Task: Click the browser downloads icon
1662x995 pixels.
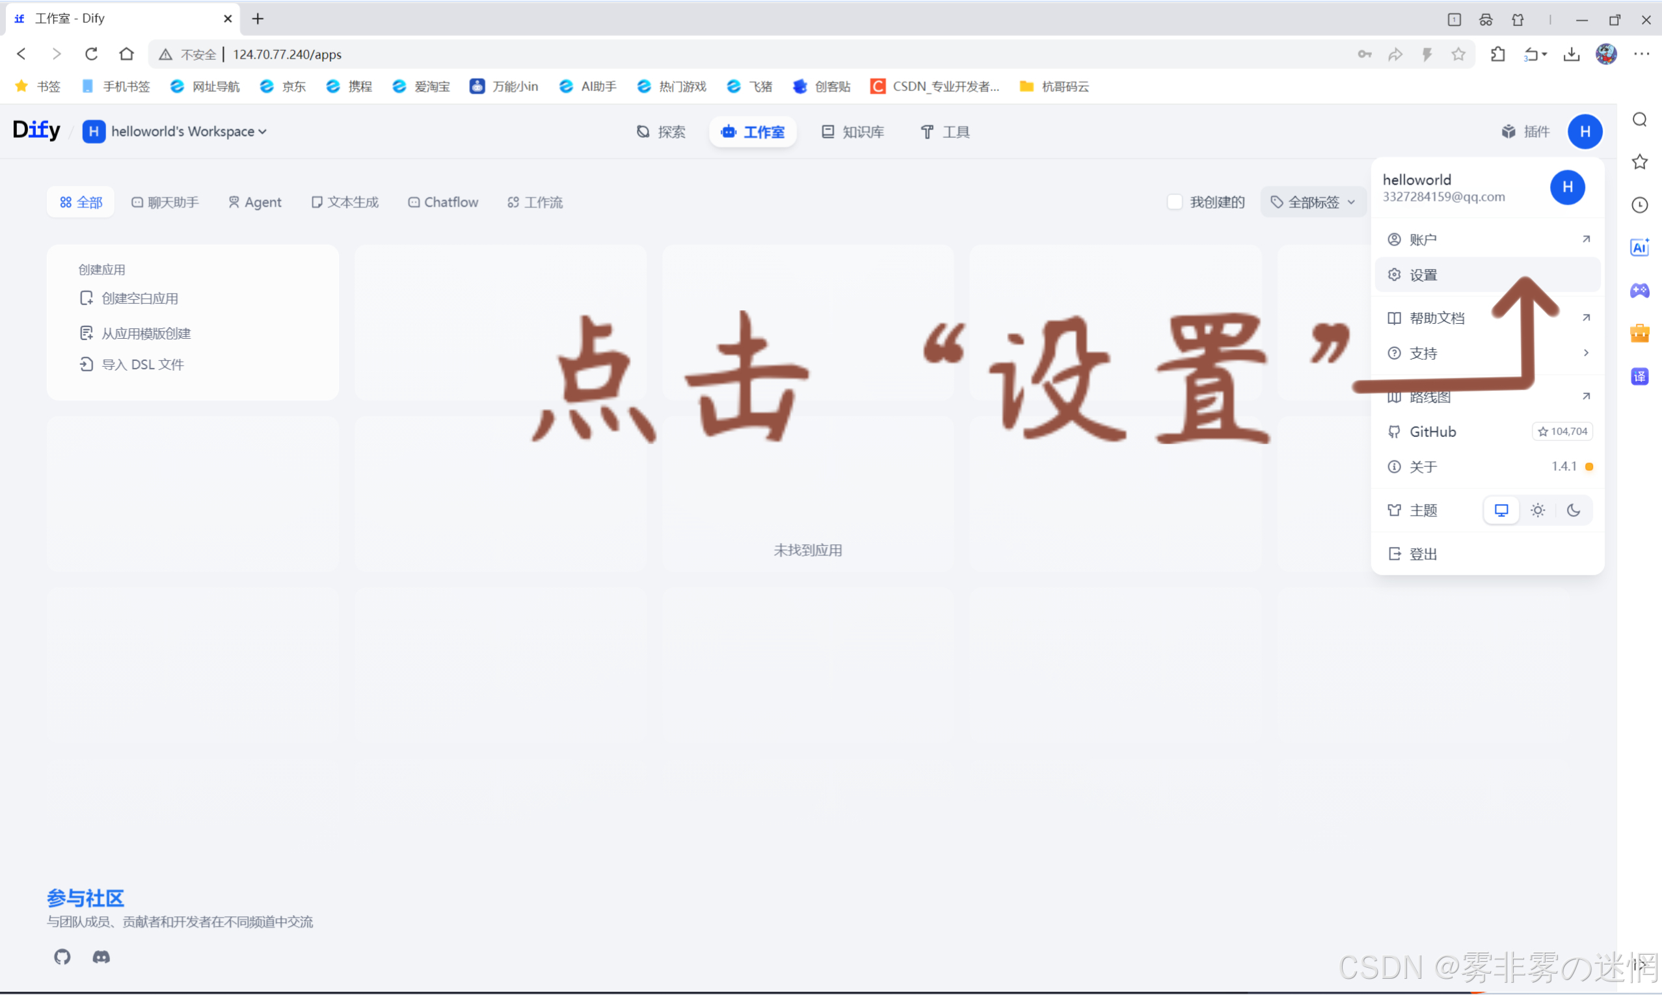Action: pos(1571,55)
